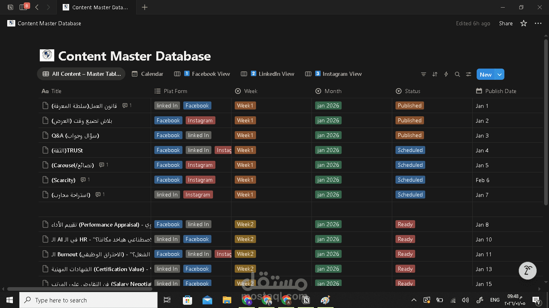Open the sort arrows icon

pos(434,74)
